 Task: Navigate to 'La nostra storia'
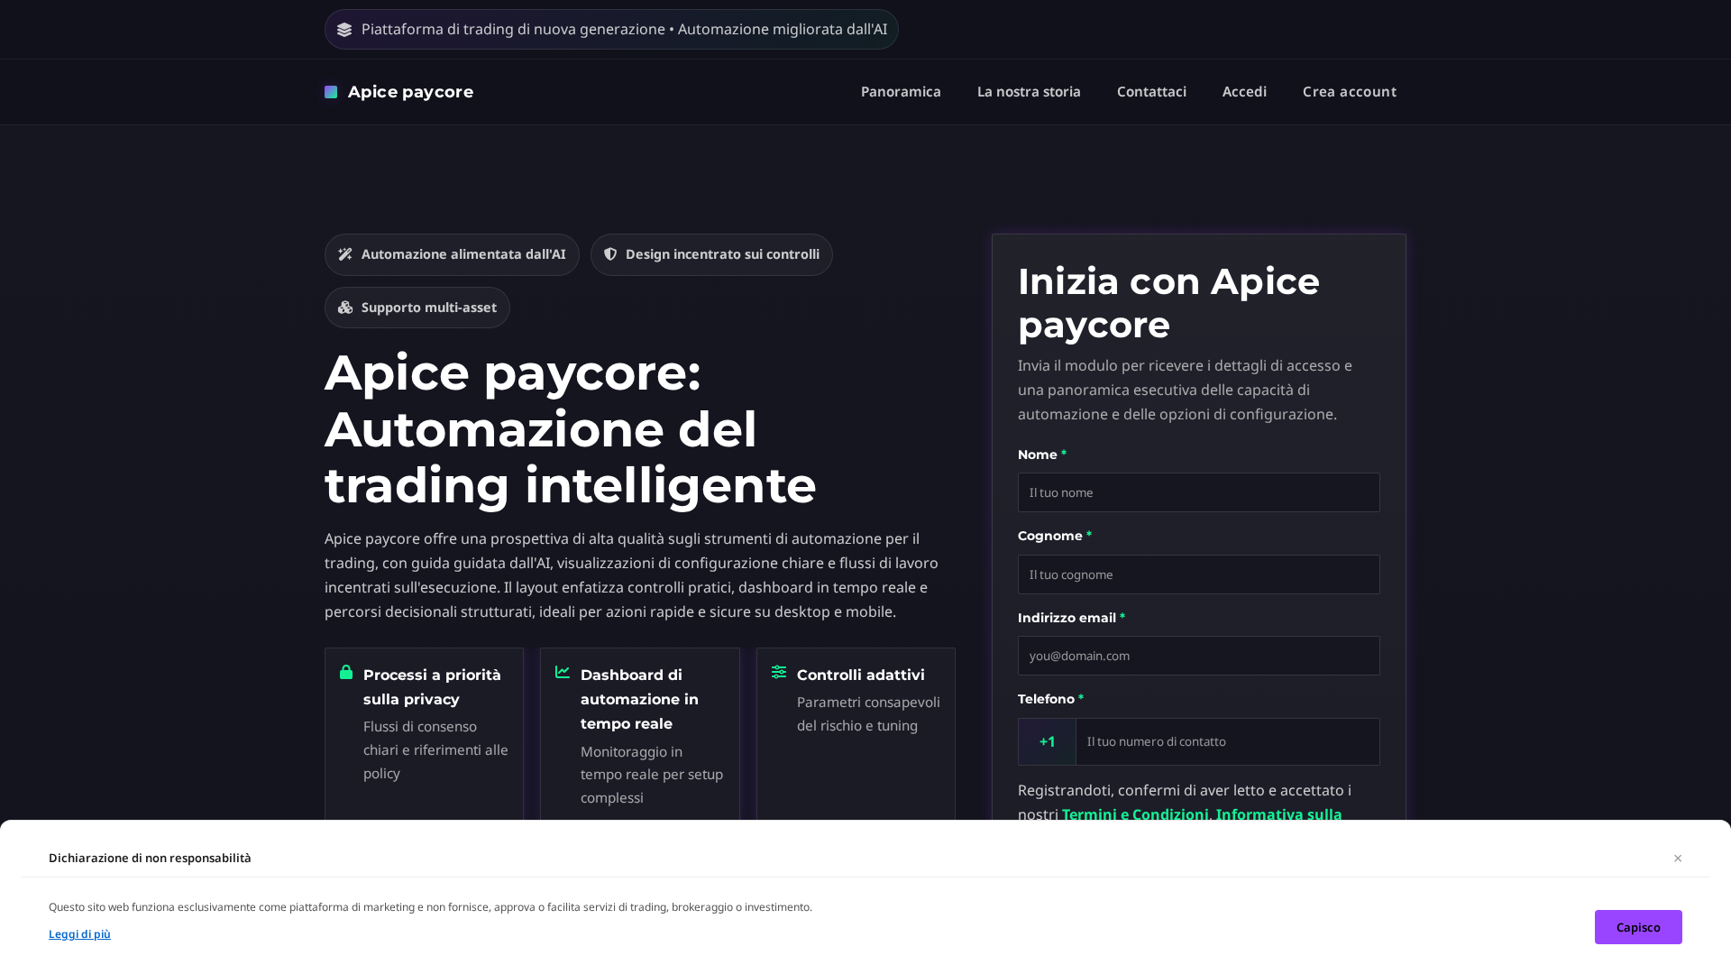click(1029, 91)
